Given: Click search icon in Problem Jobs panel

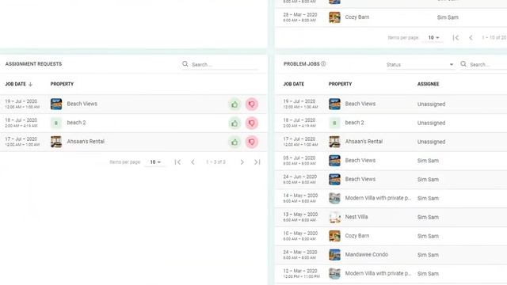Looking at the screenshot, I should point(463,64).
